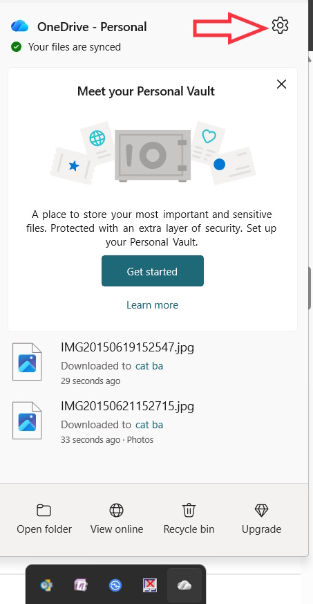Click the OneDrive - Personal title text
The image size is (313, 604).
(x=92, y=27)
